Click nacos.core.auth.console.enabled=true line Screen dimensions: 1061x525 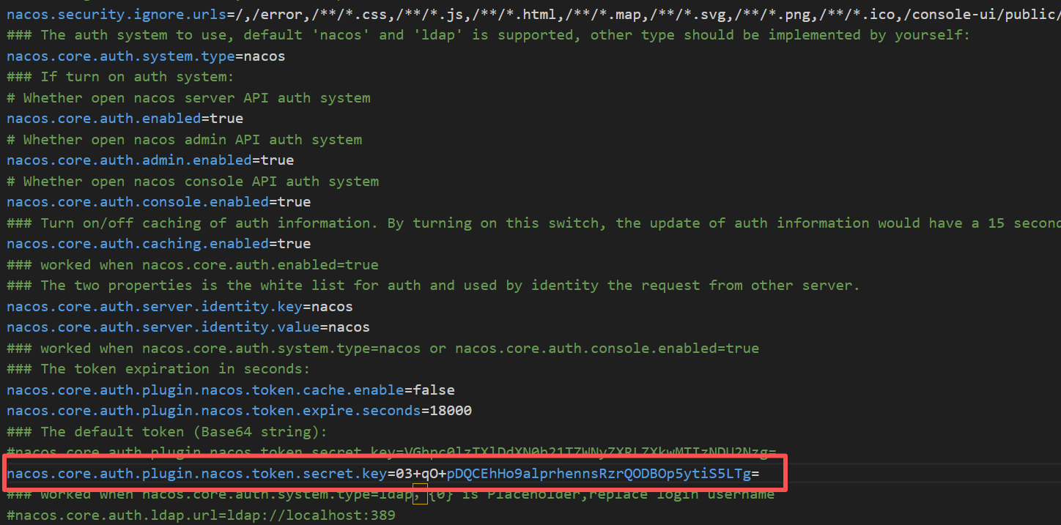(x=158, y=202)
